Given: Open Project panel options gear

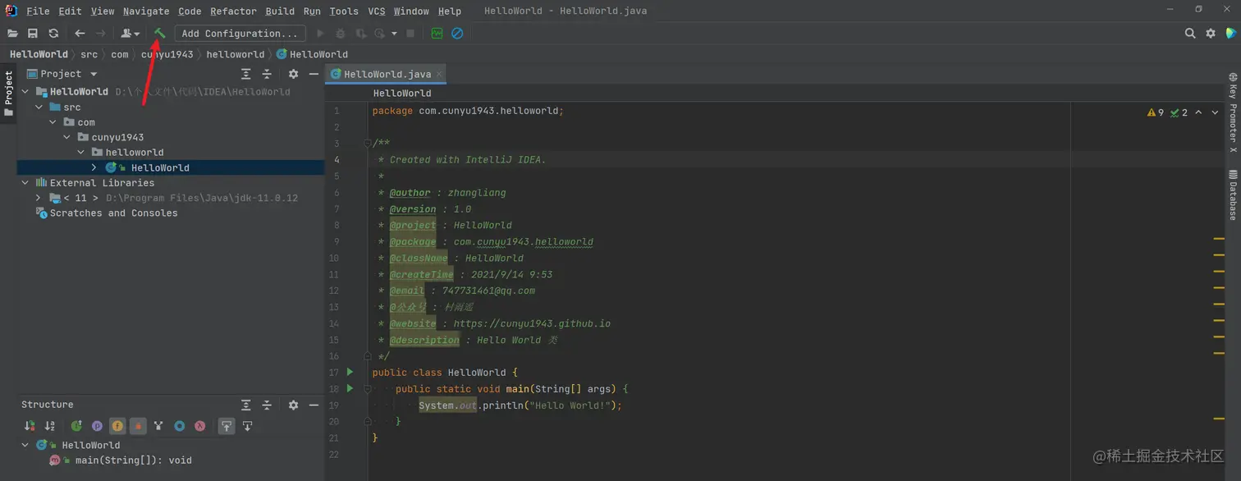Looking at the screenshot, I should (x=293, y=74).
